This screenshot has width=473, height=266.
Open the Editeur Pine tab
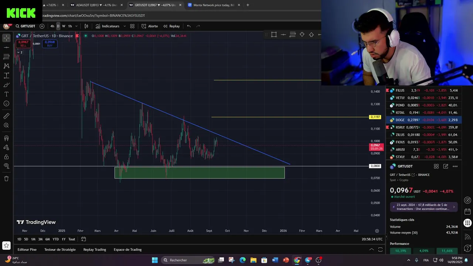tap(27, 250)
